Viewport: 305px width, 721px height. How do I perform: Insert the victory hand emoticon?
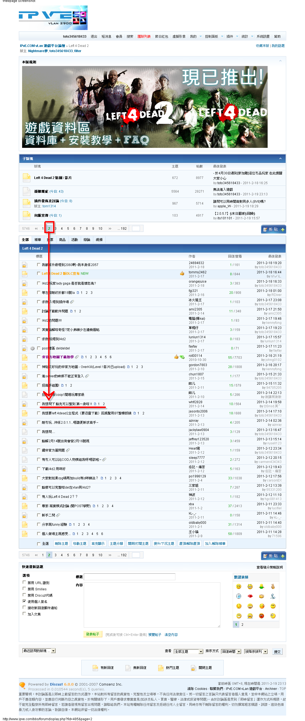[273, 586]
